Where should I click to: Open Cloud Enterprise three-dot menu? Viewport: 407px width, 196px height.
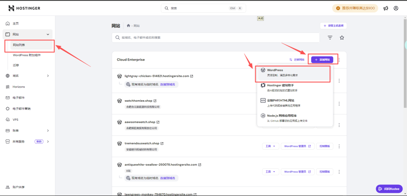click(339, 60)
